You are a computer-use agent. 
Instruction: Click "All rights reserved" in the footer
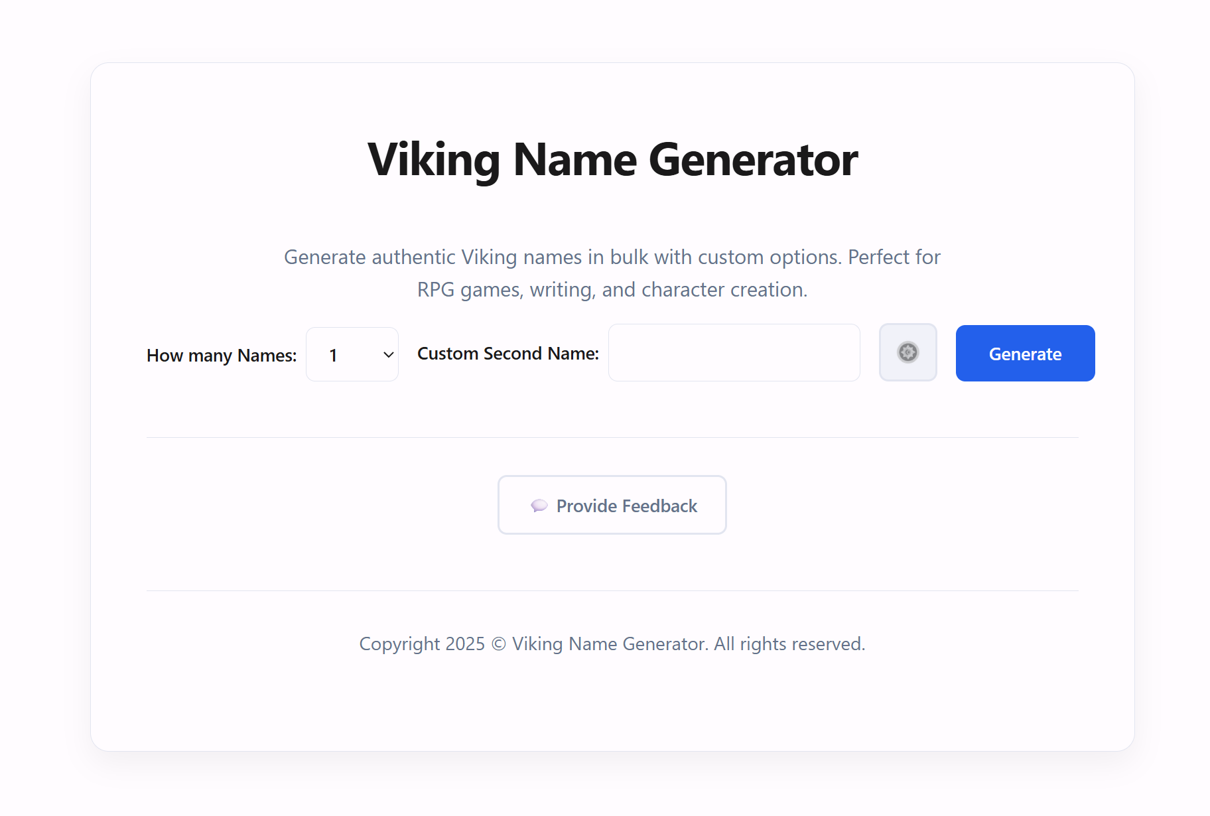point(789,644)
